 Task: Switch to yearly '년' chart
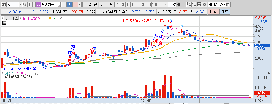(x=96, y=4)
